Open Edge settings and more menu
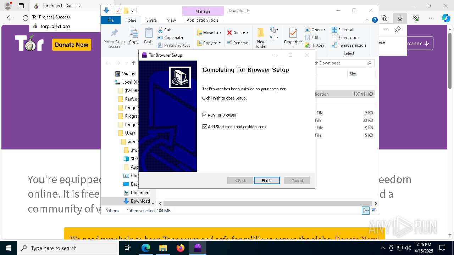 tap(431, 18)
